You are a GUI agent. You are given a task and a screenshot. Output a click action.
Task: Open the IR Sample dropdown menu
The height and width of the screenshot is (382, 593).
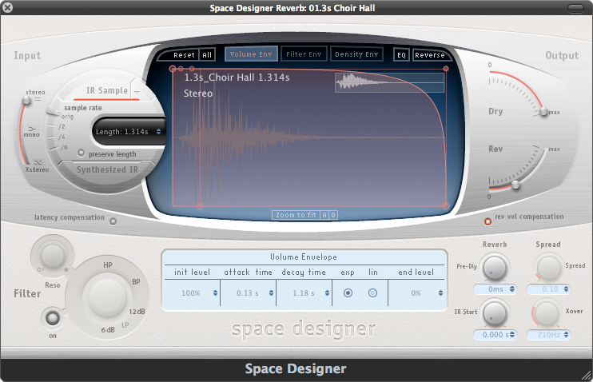click(x=137, y=91)
